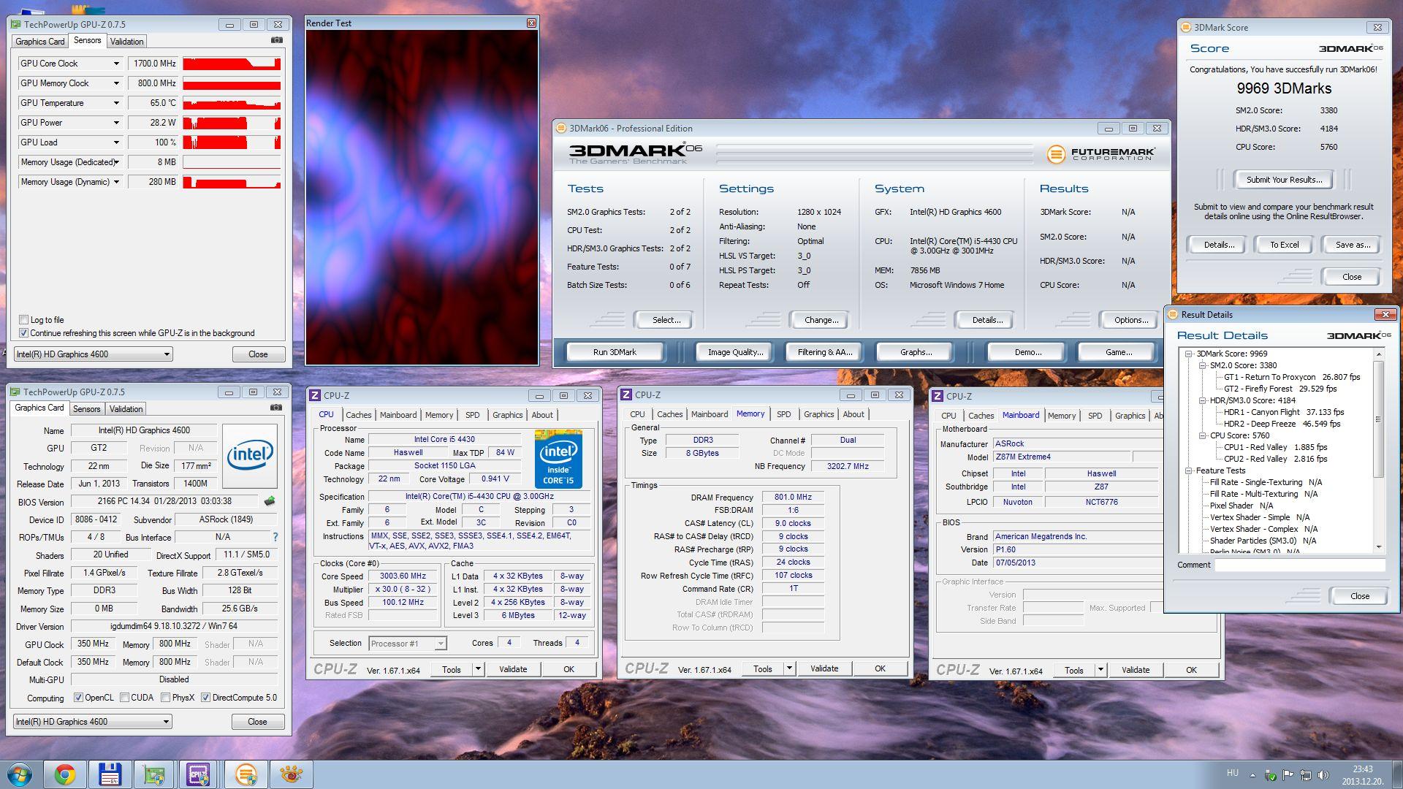Switch to Sensors tab in lower GPU-Z window
Image resolution: width=1403 pixels, height=789 pixels.
(86, 409)
